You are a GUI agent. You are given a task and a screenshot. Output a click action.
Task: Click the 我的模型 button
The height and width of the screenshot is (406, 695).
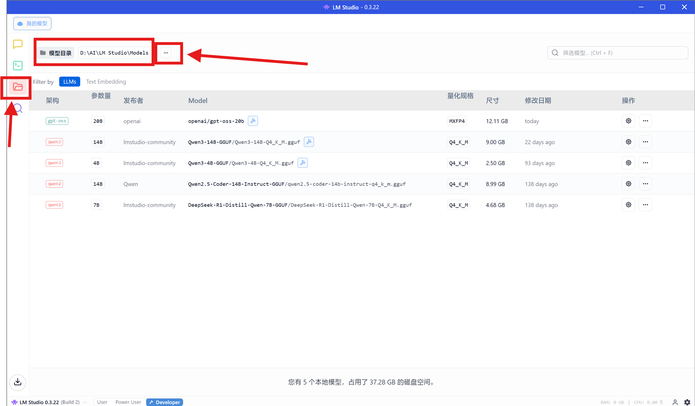(32, 23)
